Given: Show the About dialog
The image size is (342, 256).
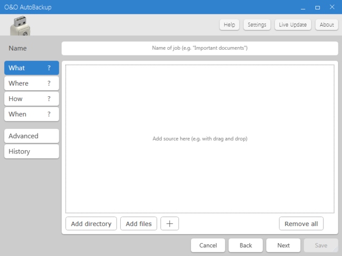Looking at the screenshot, I should click(327, 25).
